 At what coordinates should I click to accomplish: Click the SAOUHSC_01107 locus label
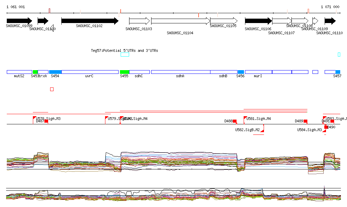(281, 33)
